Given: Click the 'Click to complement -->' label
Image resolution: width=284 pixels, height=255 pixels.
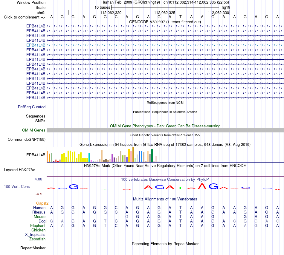Looking at the screenshot, I should 25,17.
